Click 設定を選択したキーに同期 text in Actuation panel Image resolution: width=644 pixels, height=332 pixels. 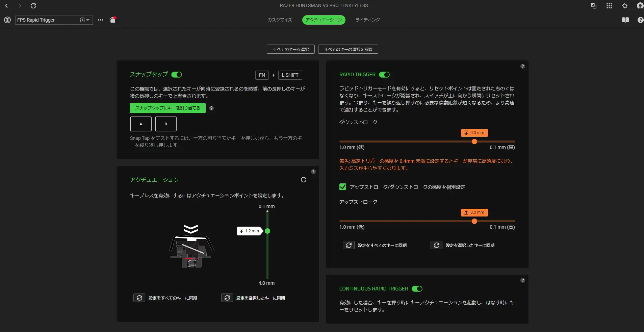click(x=261, y=298)
